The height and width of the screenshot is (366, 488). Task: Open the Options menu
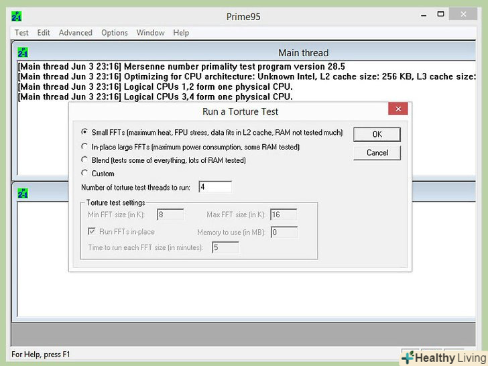coord(115,33)
